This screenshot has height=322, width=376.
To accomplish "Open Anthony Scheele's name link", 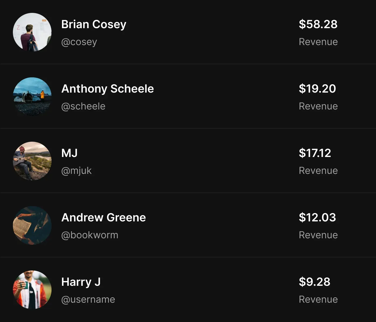I will point(107,89).
